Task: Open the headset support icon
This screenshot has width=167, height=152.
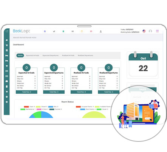Action: coord(150,31)
